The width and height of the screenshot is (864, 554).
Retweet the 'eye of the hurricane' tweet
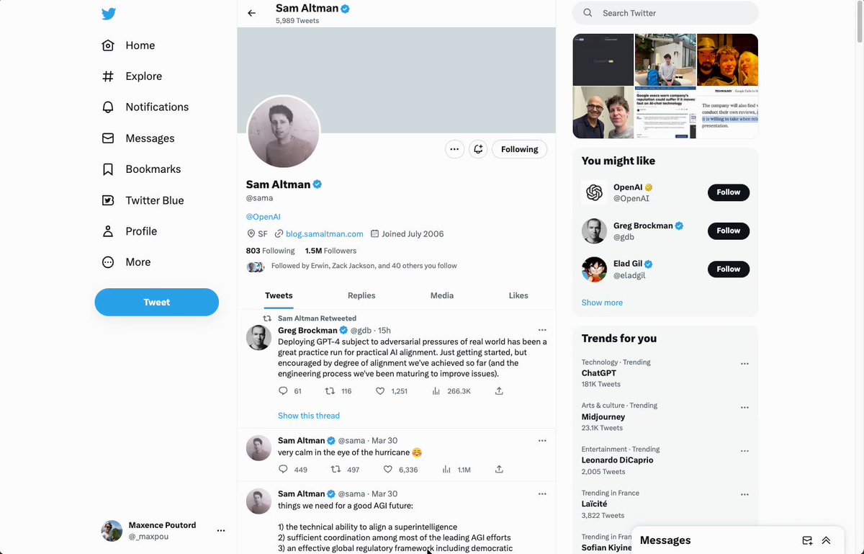[335, 470]
